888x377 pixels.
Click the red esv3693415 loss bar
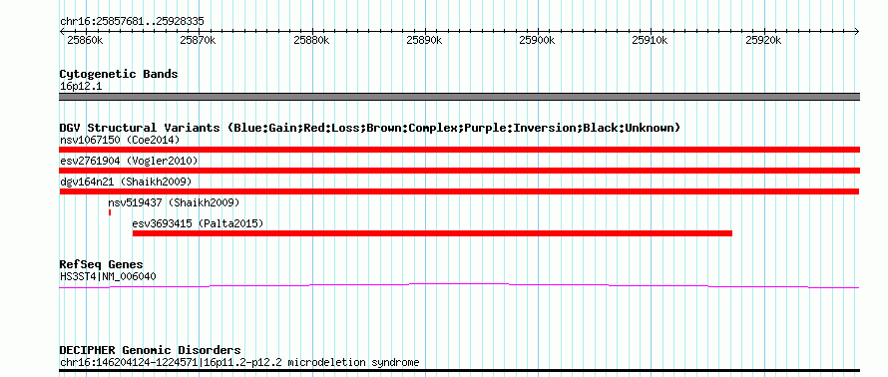click(432, 233)
